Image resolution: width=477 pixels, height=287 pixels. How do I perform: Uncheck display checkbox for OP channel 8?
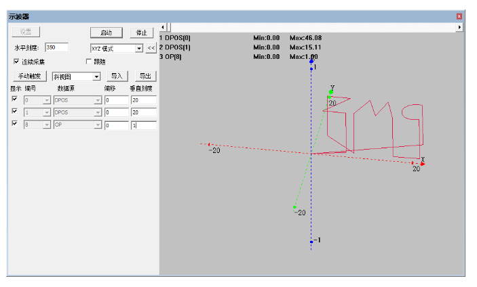click(14, 123)
